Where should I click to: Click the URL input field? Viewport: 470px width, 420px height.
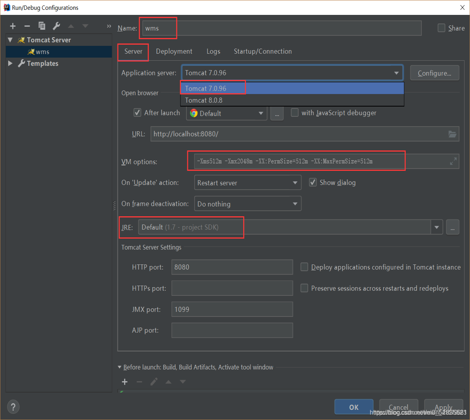pyautogui.click(x=305, y=134)
